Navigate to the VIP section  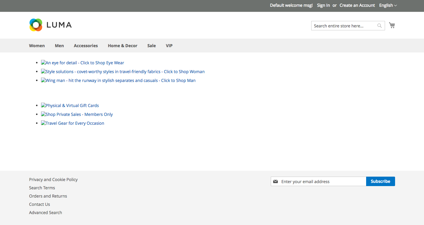point(169,46)
